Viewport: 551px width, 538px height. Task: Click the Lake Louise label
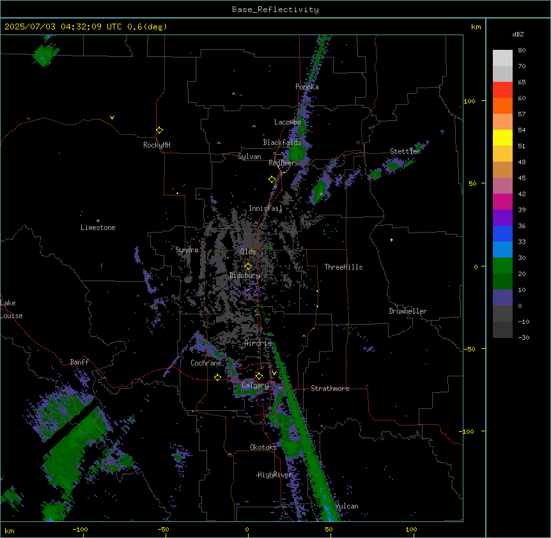coord(12,309)
